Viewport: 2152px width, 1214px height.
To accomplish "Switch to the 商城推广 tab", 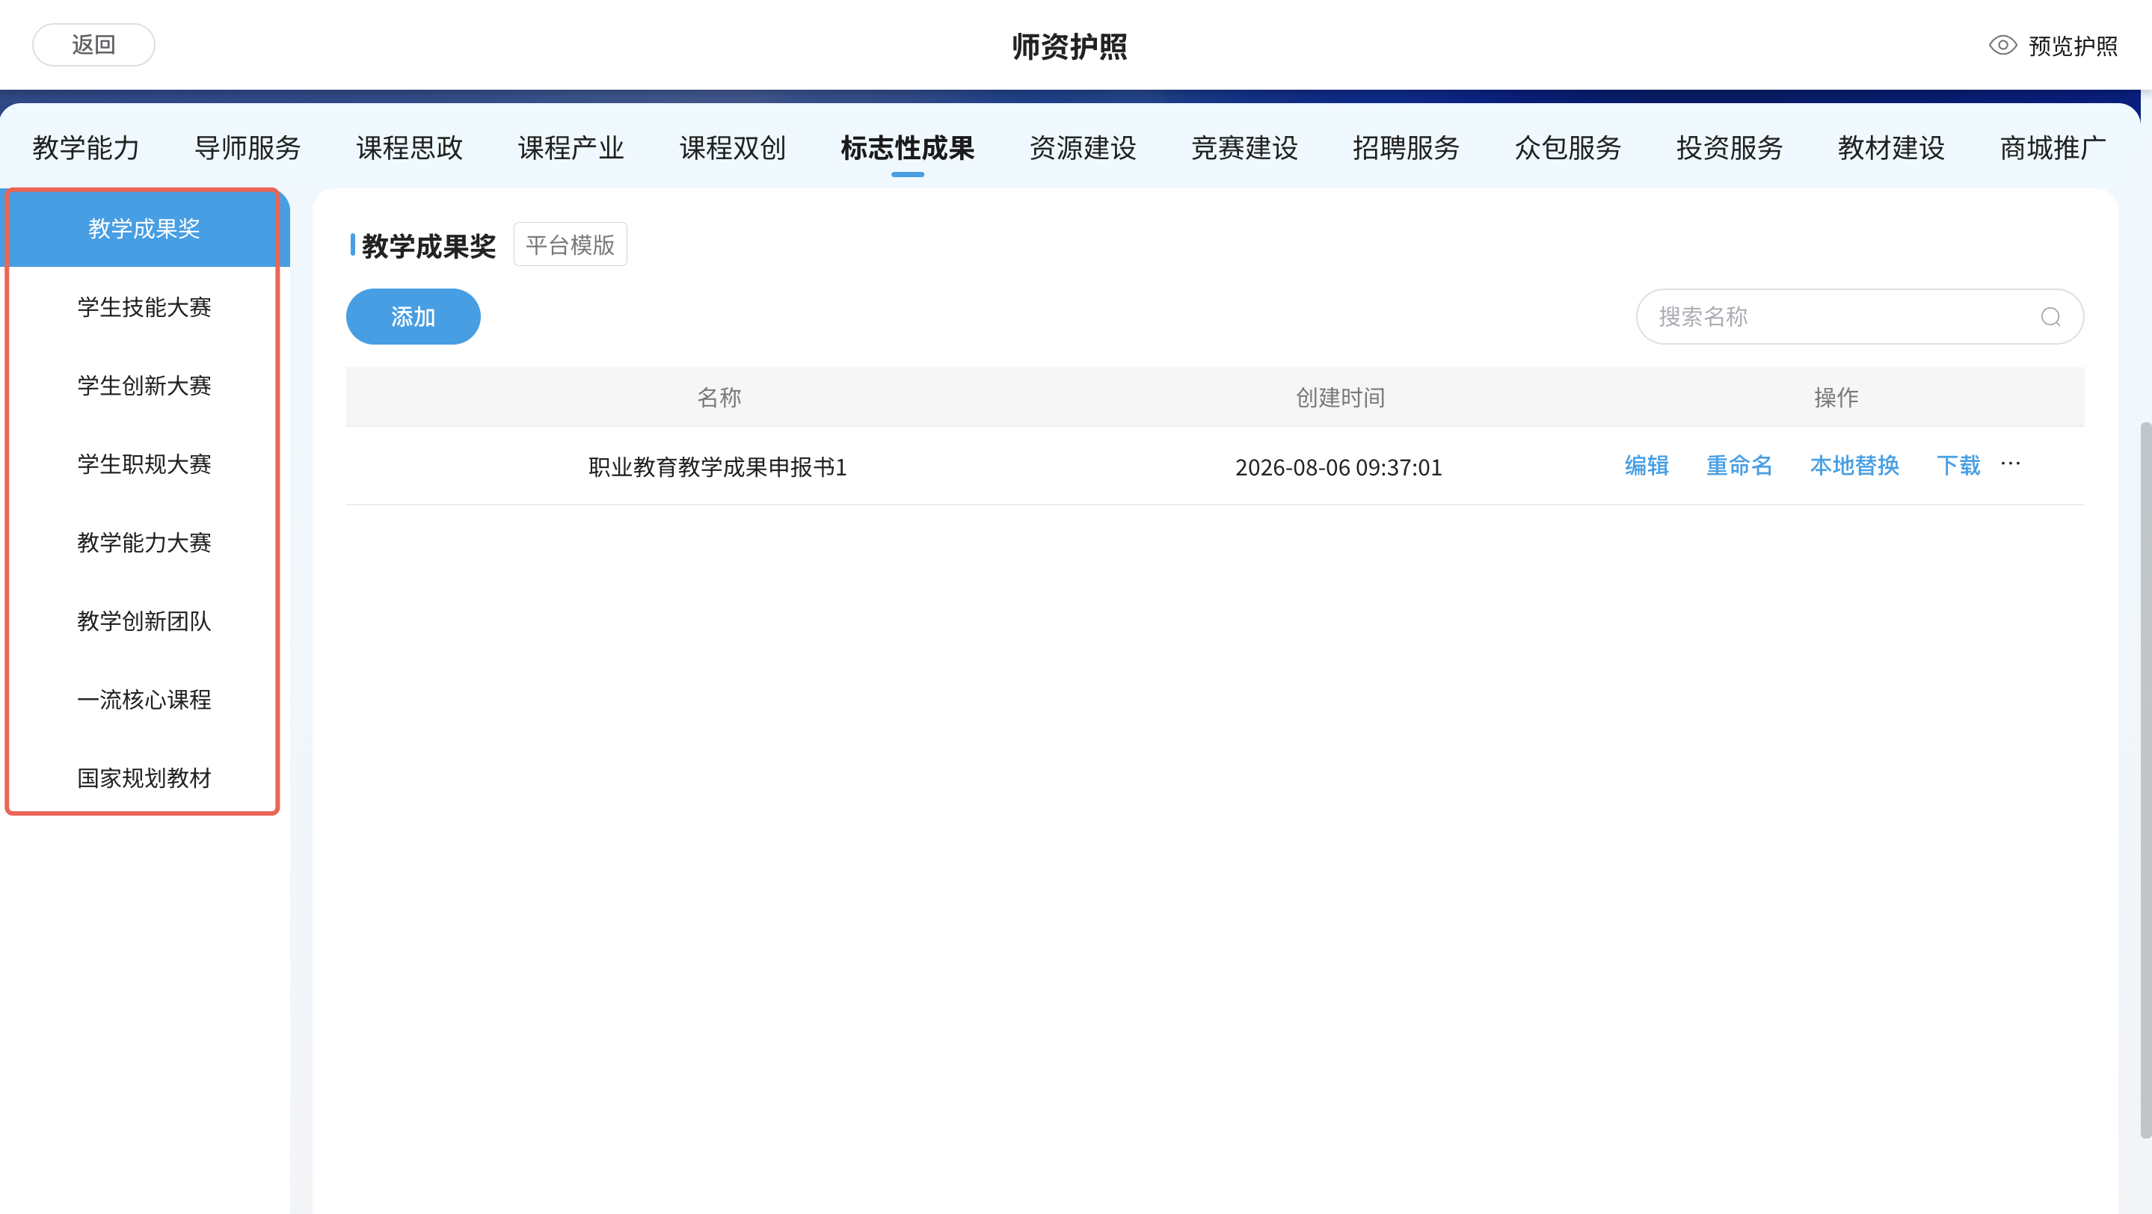I will coord(2053,148).
